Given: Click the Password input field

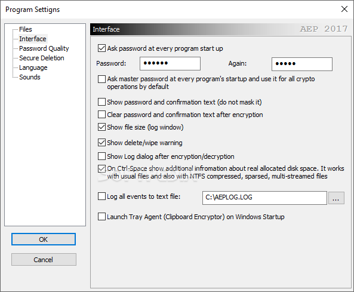Looking at the screenshot, I should coord(170,63).
